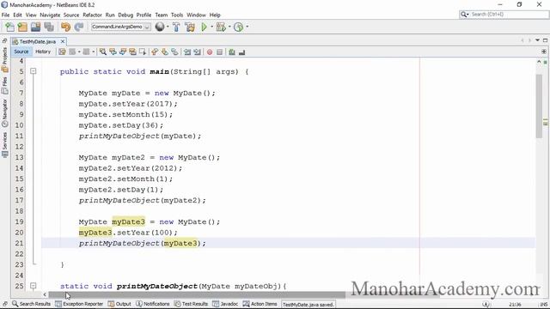
Task: Click Shift Line Left icon
Action: tap(187, 51)
